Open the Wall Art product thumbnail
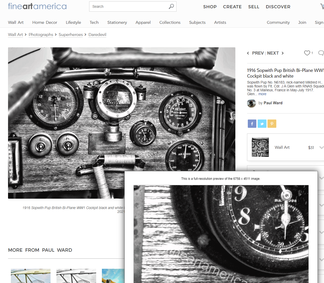 (260, 147)
